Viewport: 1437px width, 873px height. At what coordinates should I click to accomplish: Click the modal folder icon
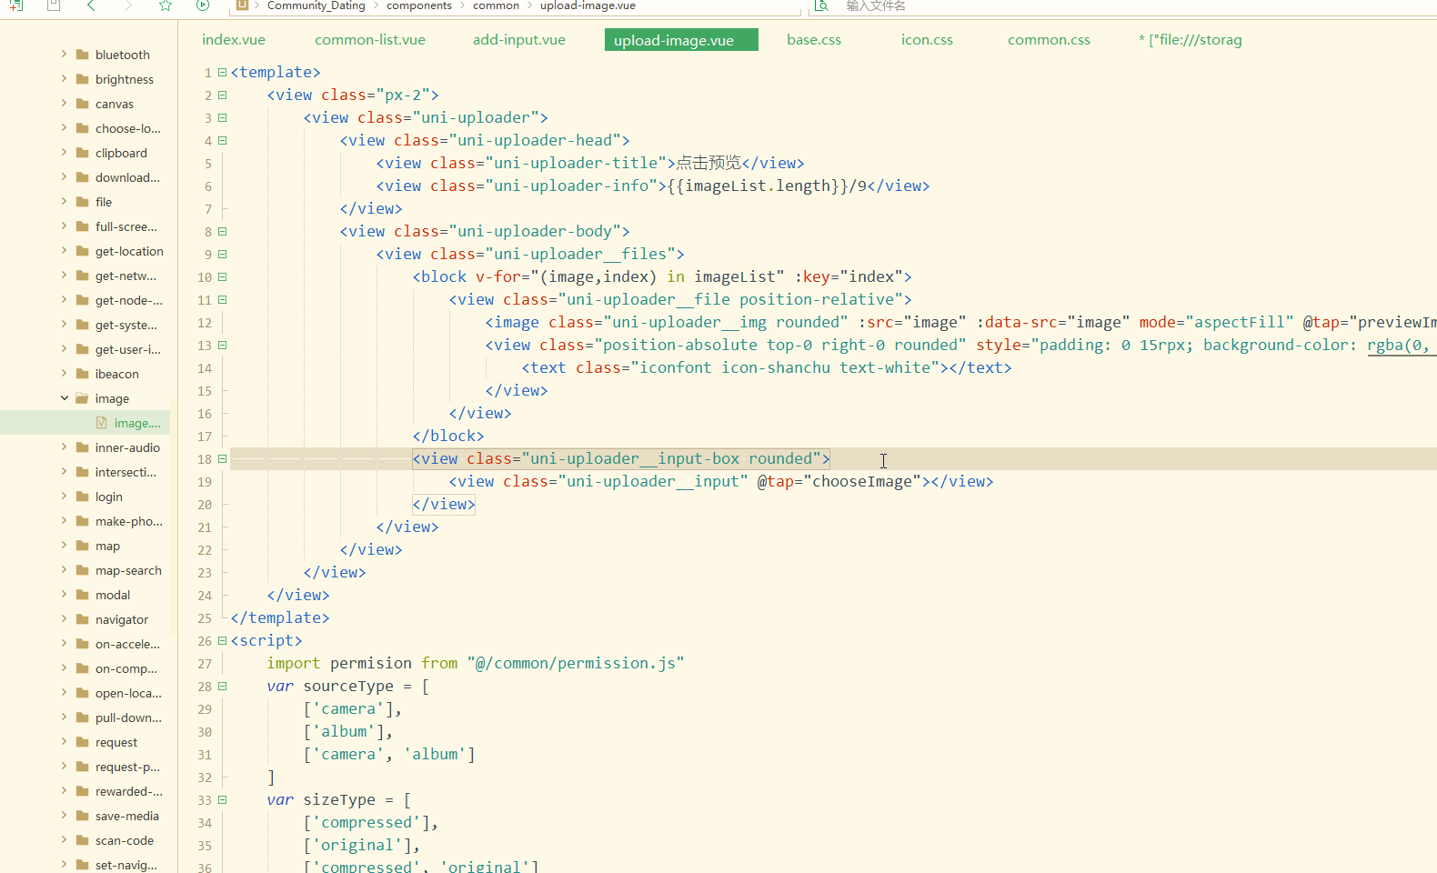tap(83, 595)
